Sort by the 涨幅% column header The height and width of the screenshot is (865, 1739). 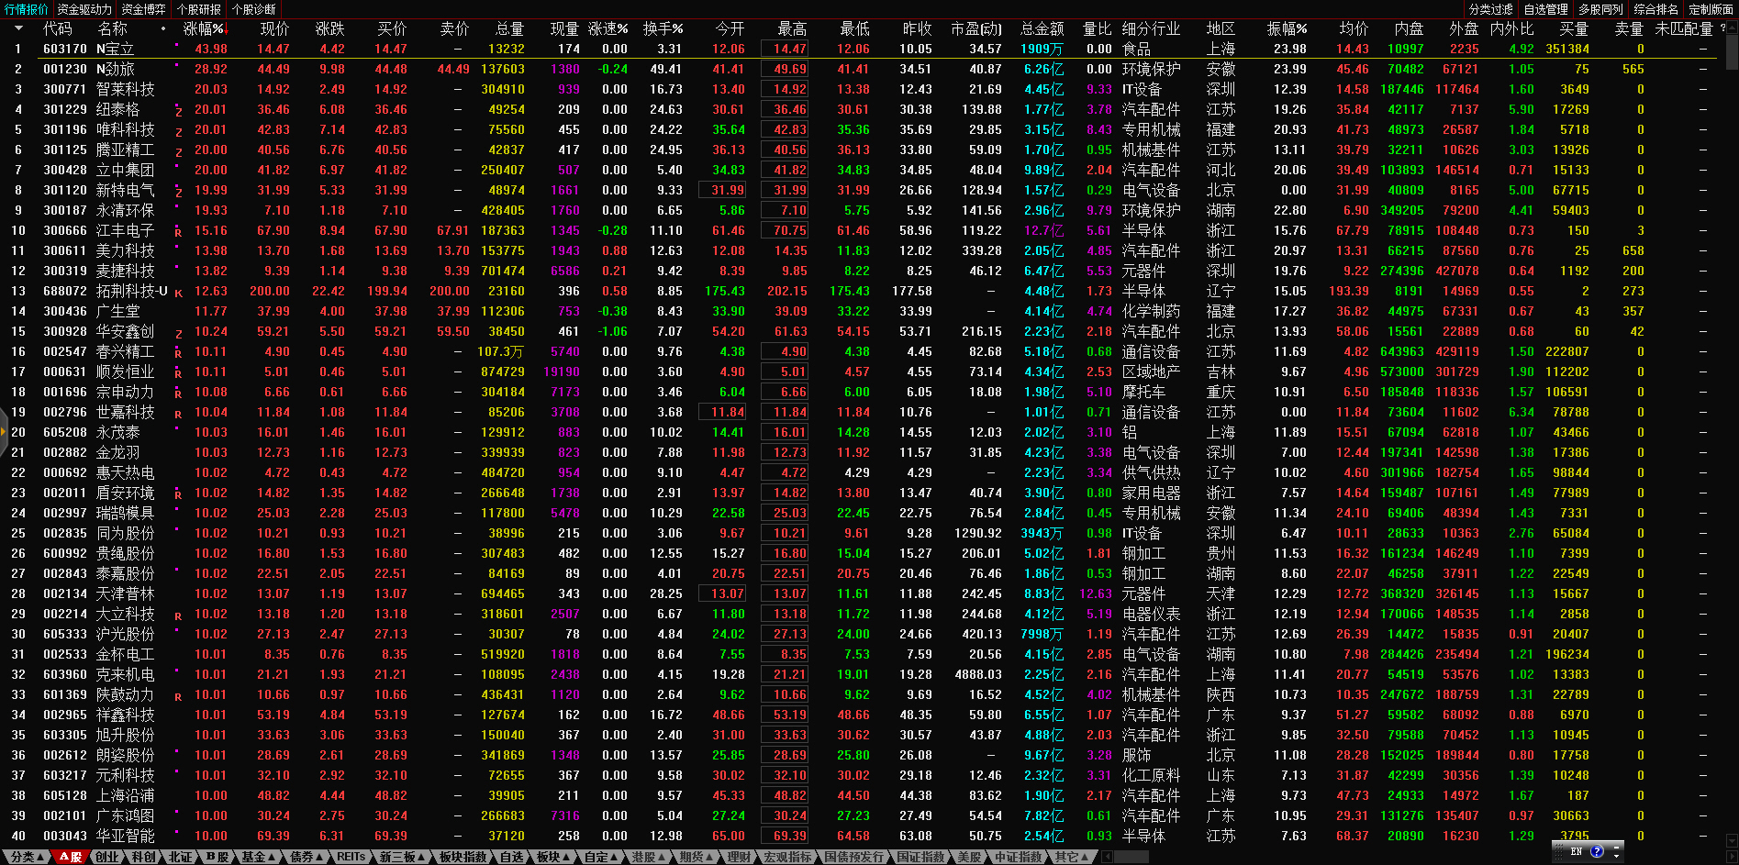click(204, 28)
